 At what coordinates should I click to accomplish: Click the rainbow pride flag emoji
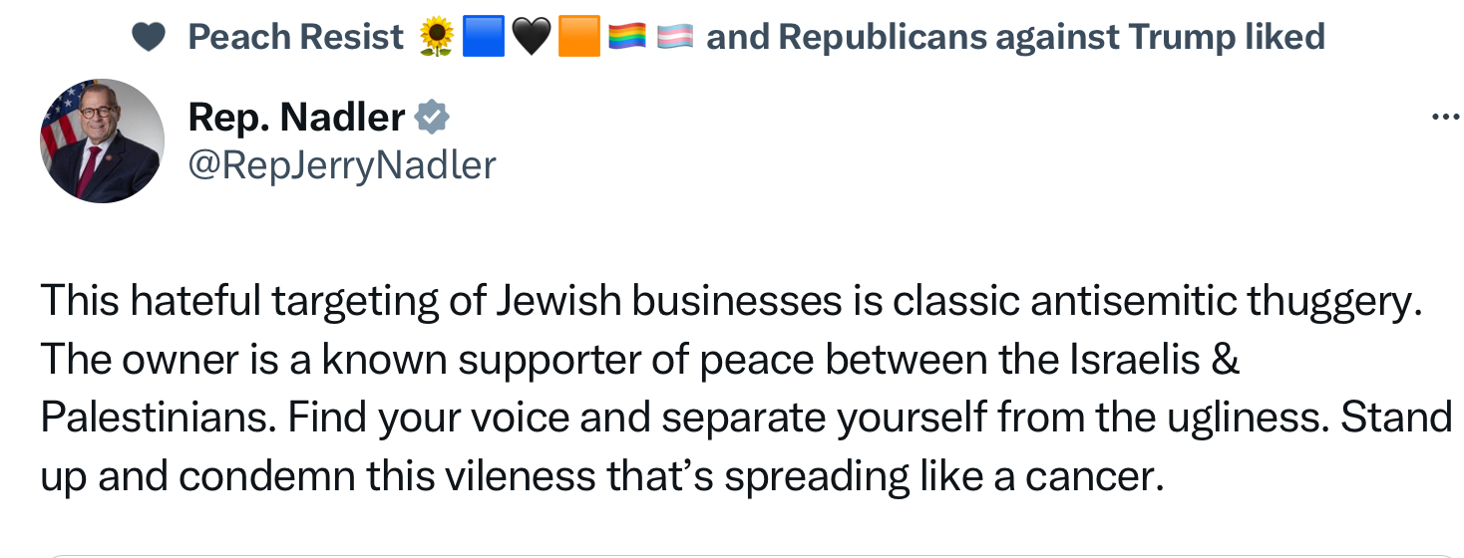coord(627,38)
